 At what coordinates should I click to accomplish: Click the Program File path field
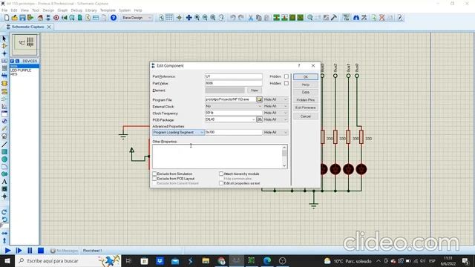(231, 99)
